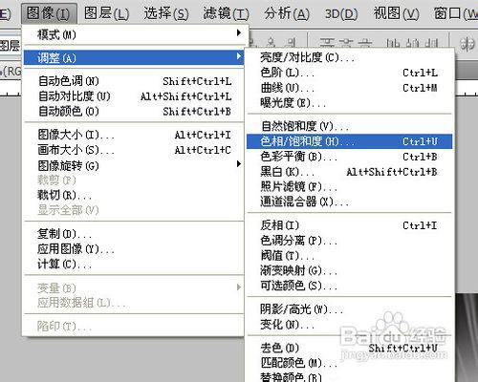Open 色阶(L)... levels adjustment
This screenshot has height=382, width=478.
(350, 73)
